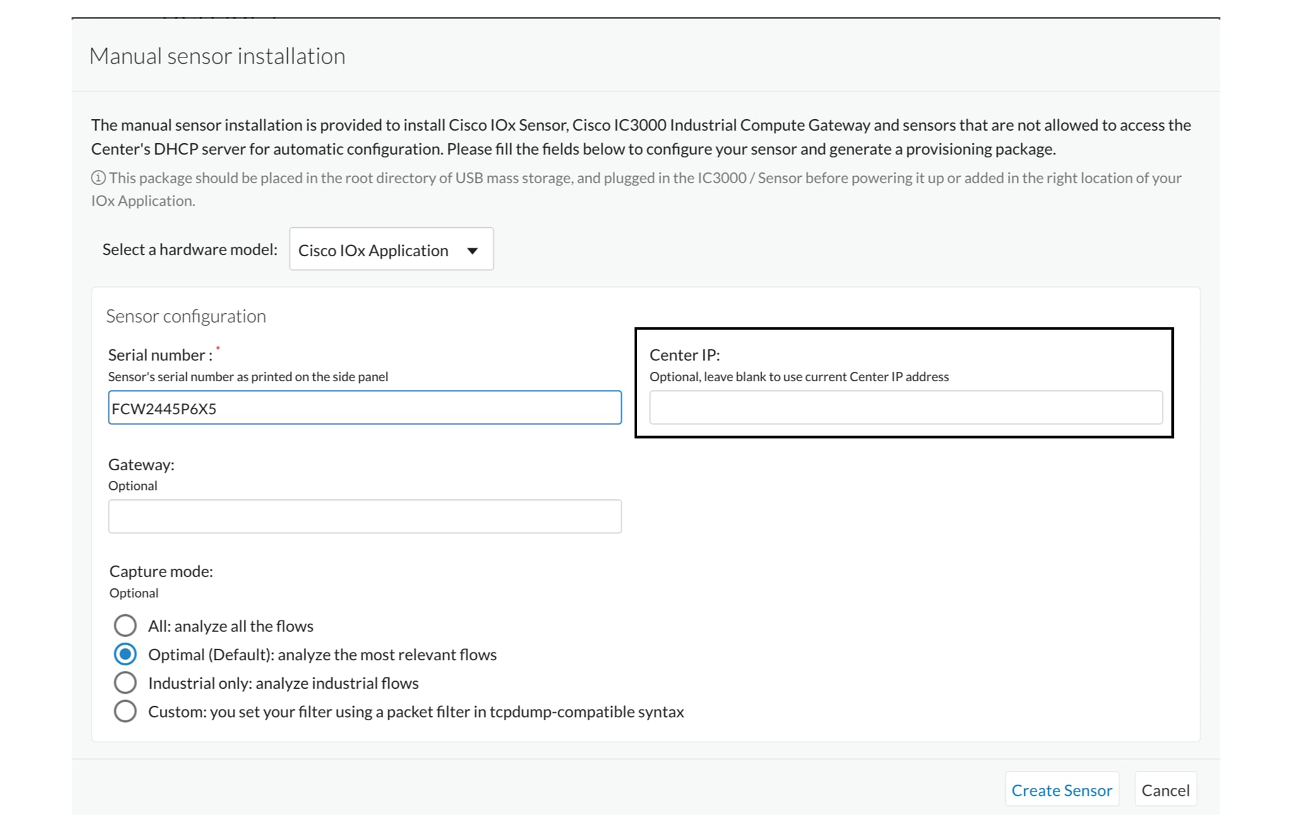The width and height of the screenshot is (1292, 832).
Task: Click 'Sensor's serial number as printed' hint
Action: [248, 377]
